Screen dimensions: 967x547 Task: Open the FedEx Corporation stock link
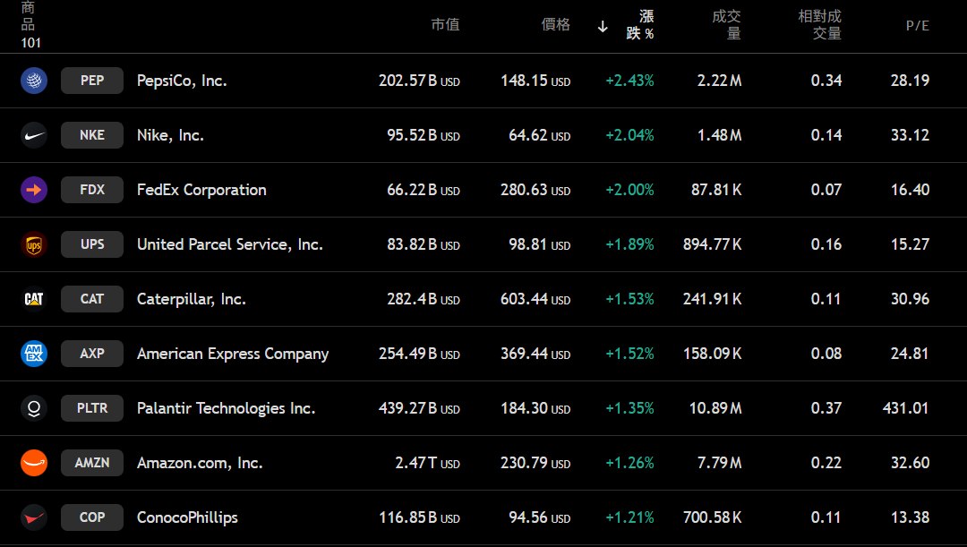coord(201,190)
